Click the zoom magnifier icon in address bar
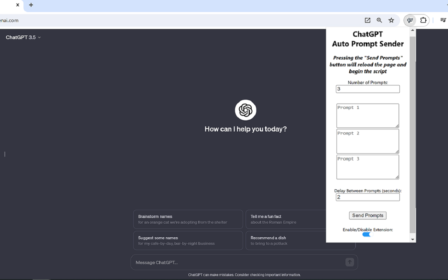448x280 pixels. (x=379, y=20)
